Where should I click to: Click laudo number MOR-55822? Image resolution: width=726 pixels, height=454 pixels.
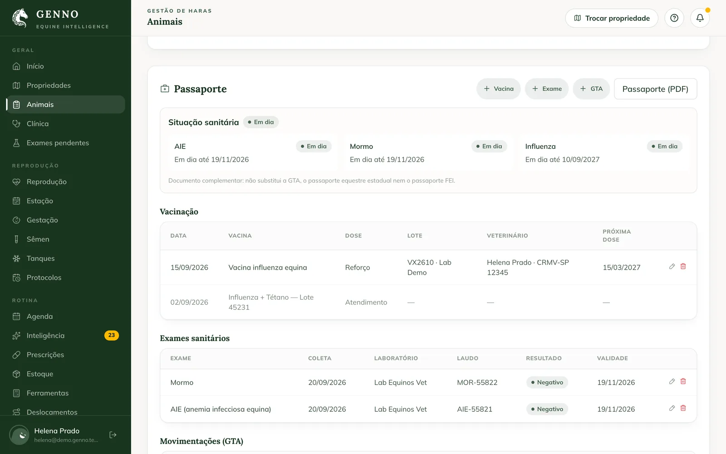477,382
